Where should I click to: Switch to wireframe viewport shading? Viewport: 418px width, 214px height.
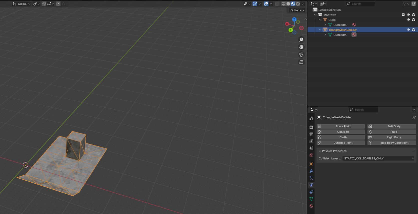pyautogui.click(x=284, y=4)
